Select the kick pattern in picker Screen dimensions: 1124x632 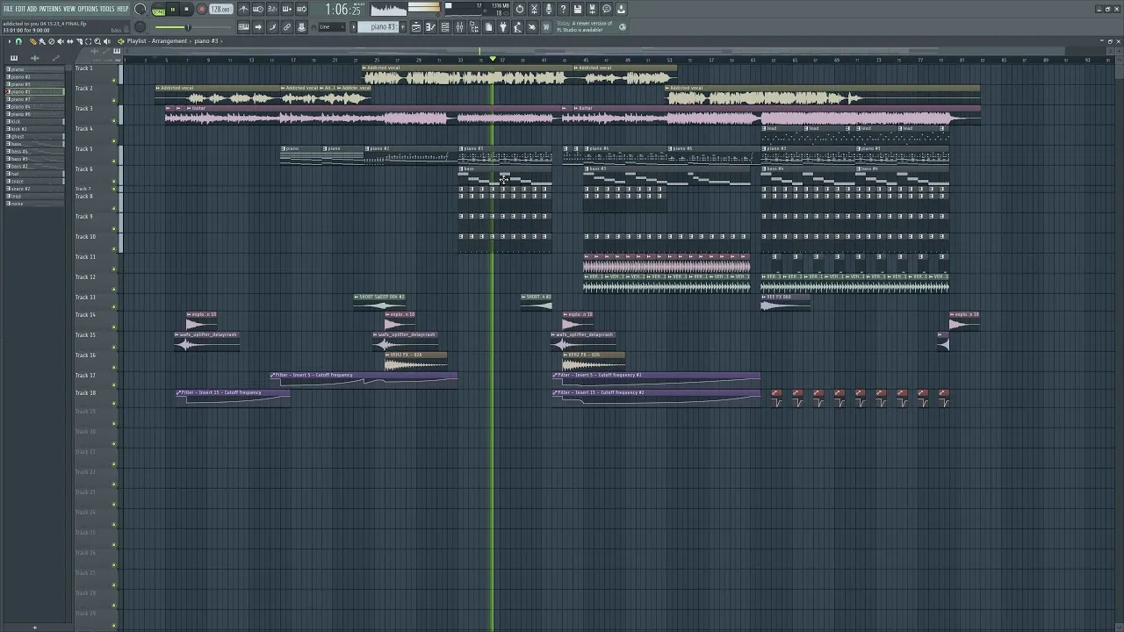pos(35,121)
